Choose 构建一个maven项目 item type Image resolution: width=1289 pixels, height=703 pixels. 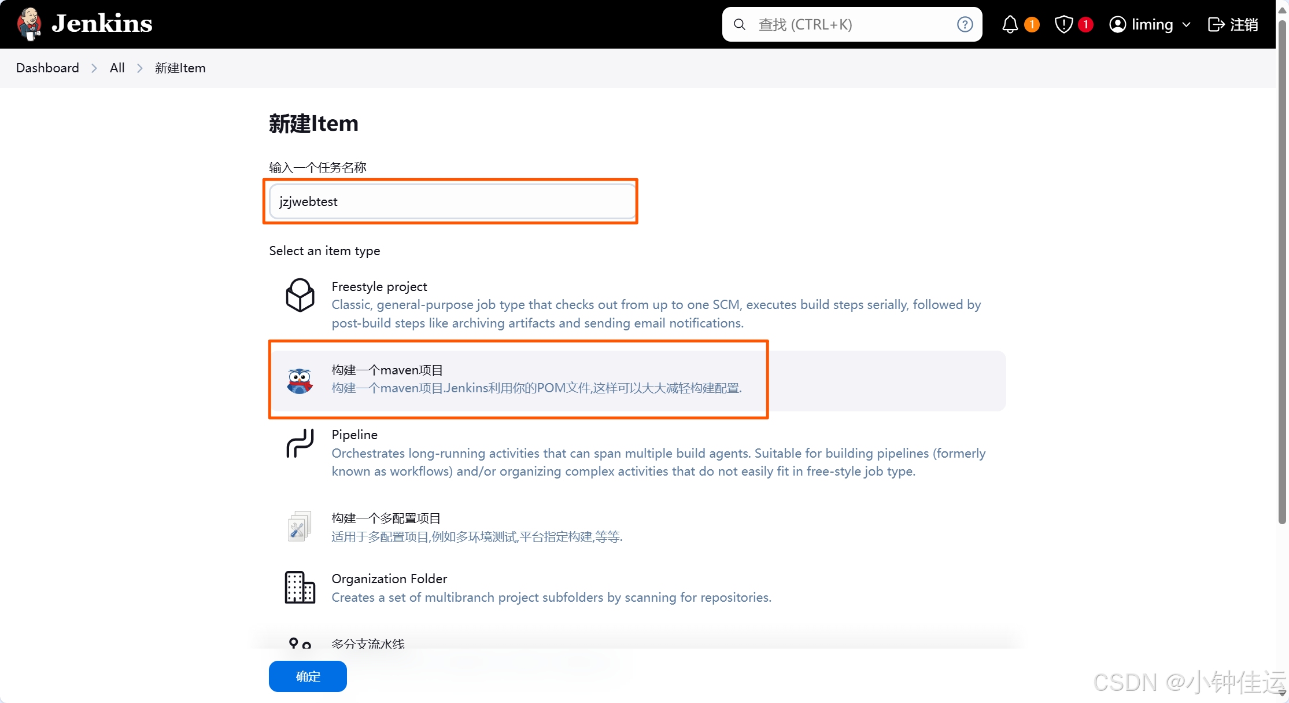(637, 381)
